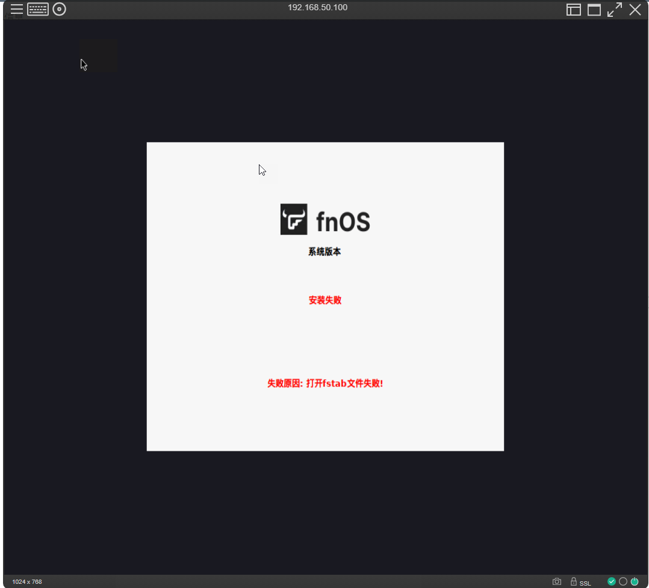Click the virtual media disc icon

pos(59,9)
